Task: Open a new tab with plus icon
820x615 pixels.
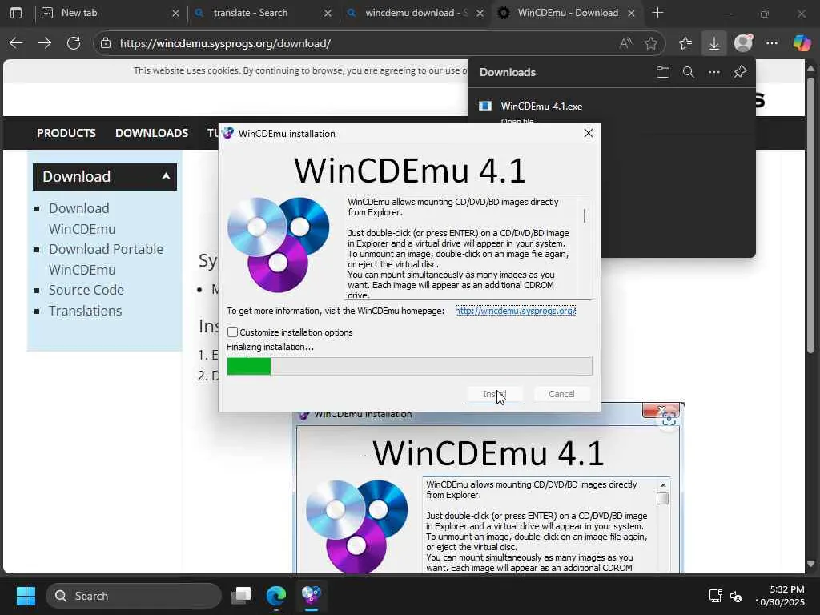Action: pos(658,13)
